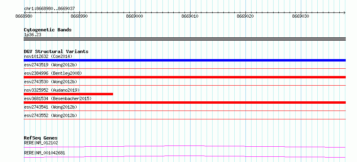Click ruler position 8668990
Viewport: 357px width, 162px height.
coord(79,16)
